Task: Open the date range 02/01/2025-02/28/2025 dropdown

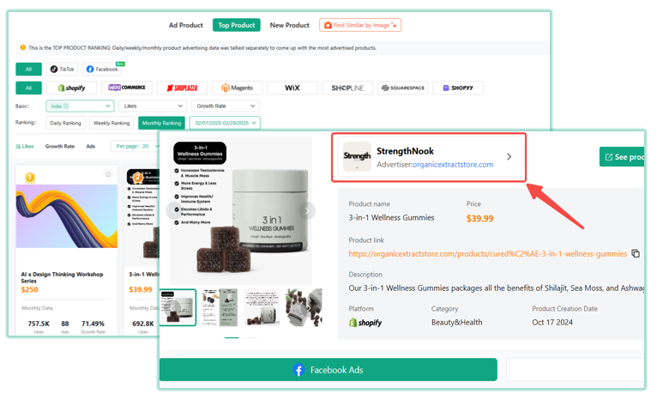Action: pyautogui.click(x=225, y=123)
